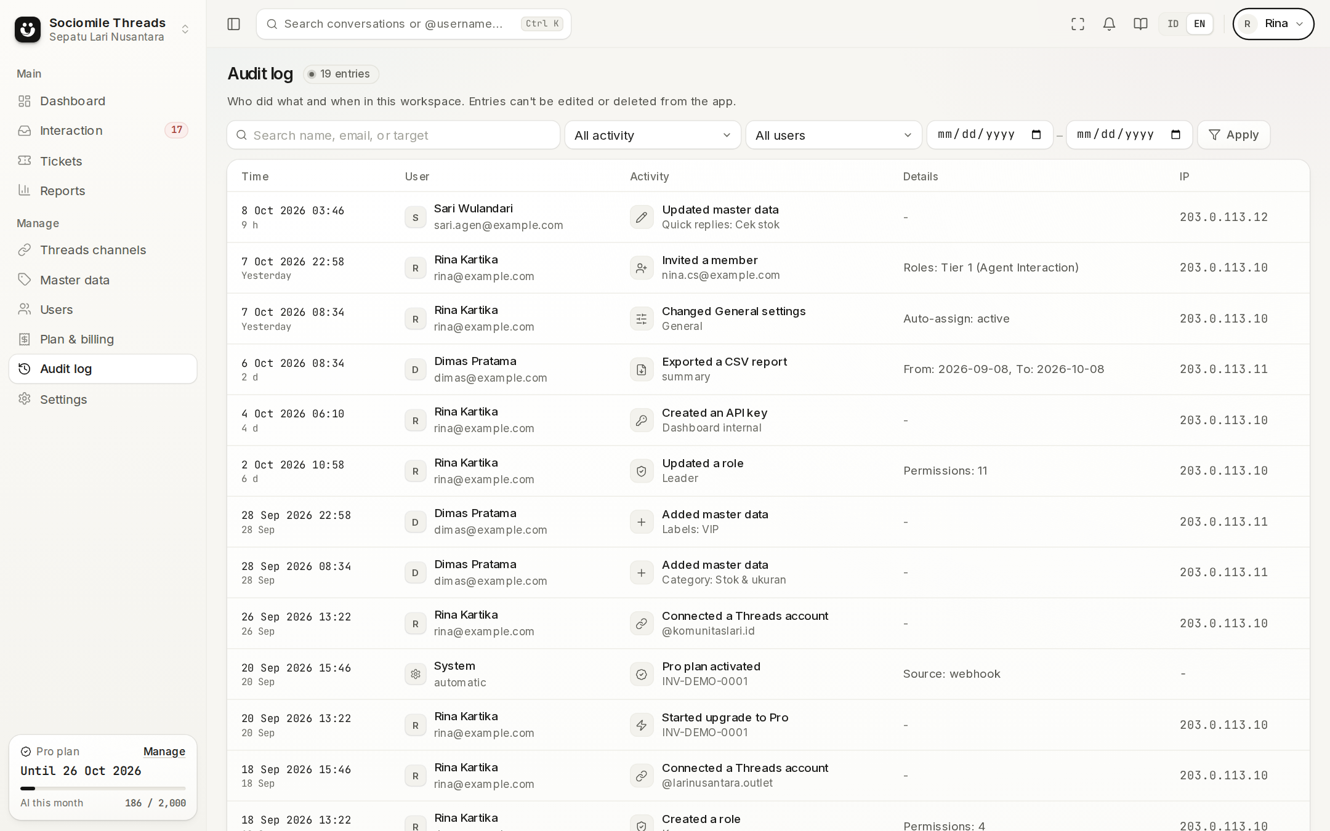Click the Time column header
The width and height of the screenshot is (1330, 831).
(x=255, y=177)
